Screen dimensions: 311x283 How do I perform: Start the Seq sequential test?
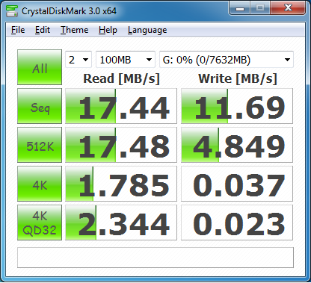tap(40, 106)
